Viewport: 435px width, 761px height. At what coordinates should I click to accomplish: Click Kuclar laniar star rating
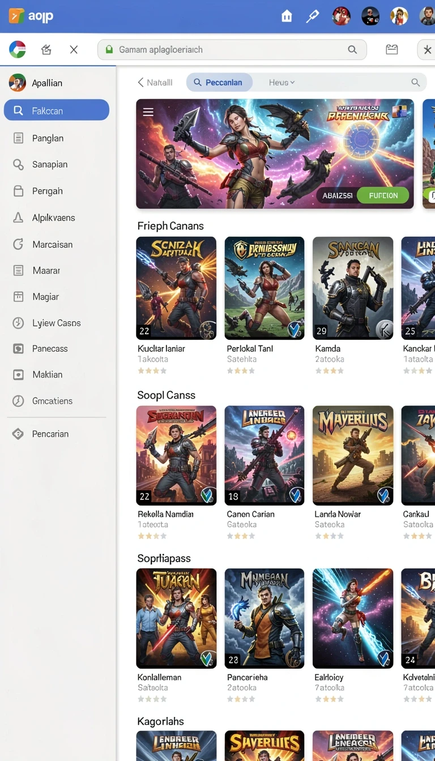click(x=152, y=371)
